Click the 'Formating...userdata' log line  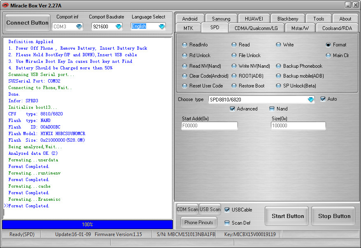click(x=33, y=160)
